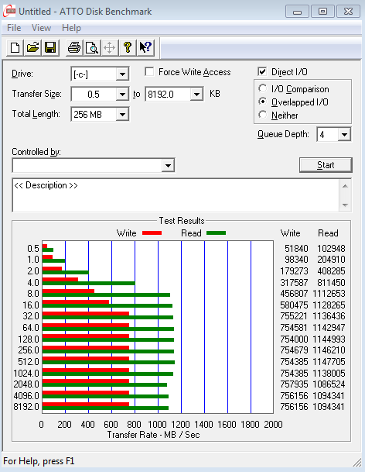Click the green Read legend swatch
Viewport: 365px width, 472px height.
pos(216,233)
